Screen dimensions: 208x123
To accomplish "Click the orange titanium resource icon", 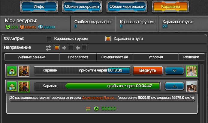I will (x=22, y=27).
